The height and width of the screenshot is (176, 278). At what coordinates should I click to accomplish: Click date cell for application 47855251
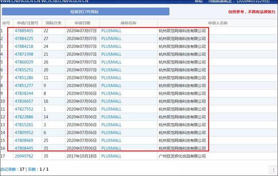click(x=82, y=70)
